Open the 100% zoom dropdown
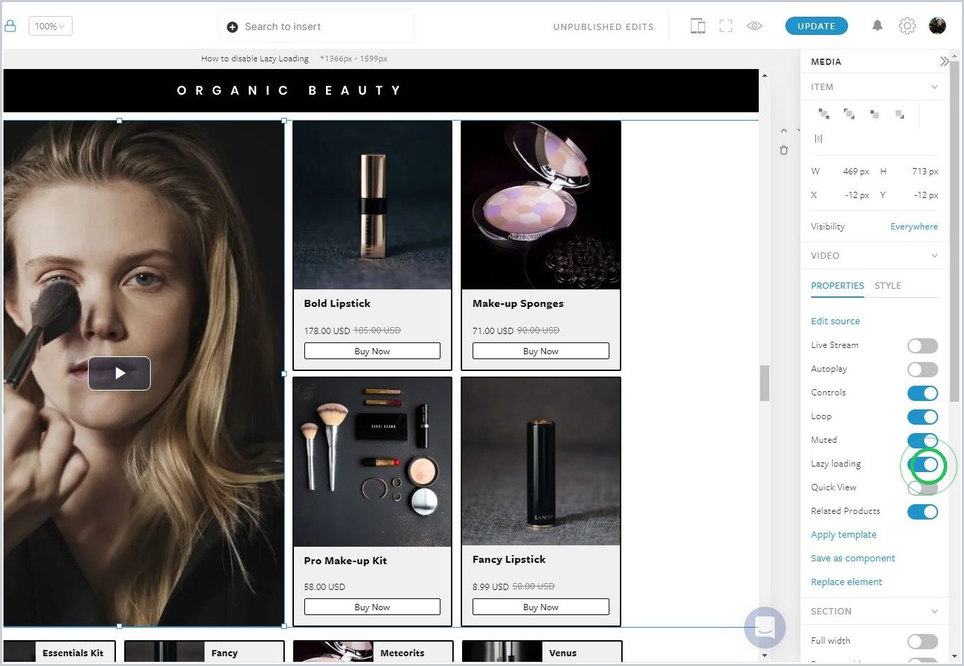The image size is (964, 666). [x=50, y=27]
